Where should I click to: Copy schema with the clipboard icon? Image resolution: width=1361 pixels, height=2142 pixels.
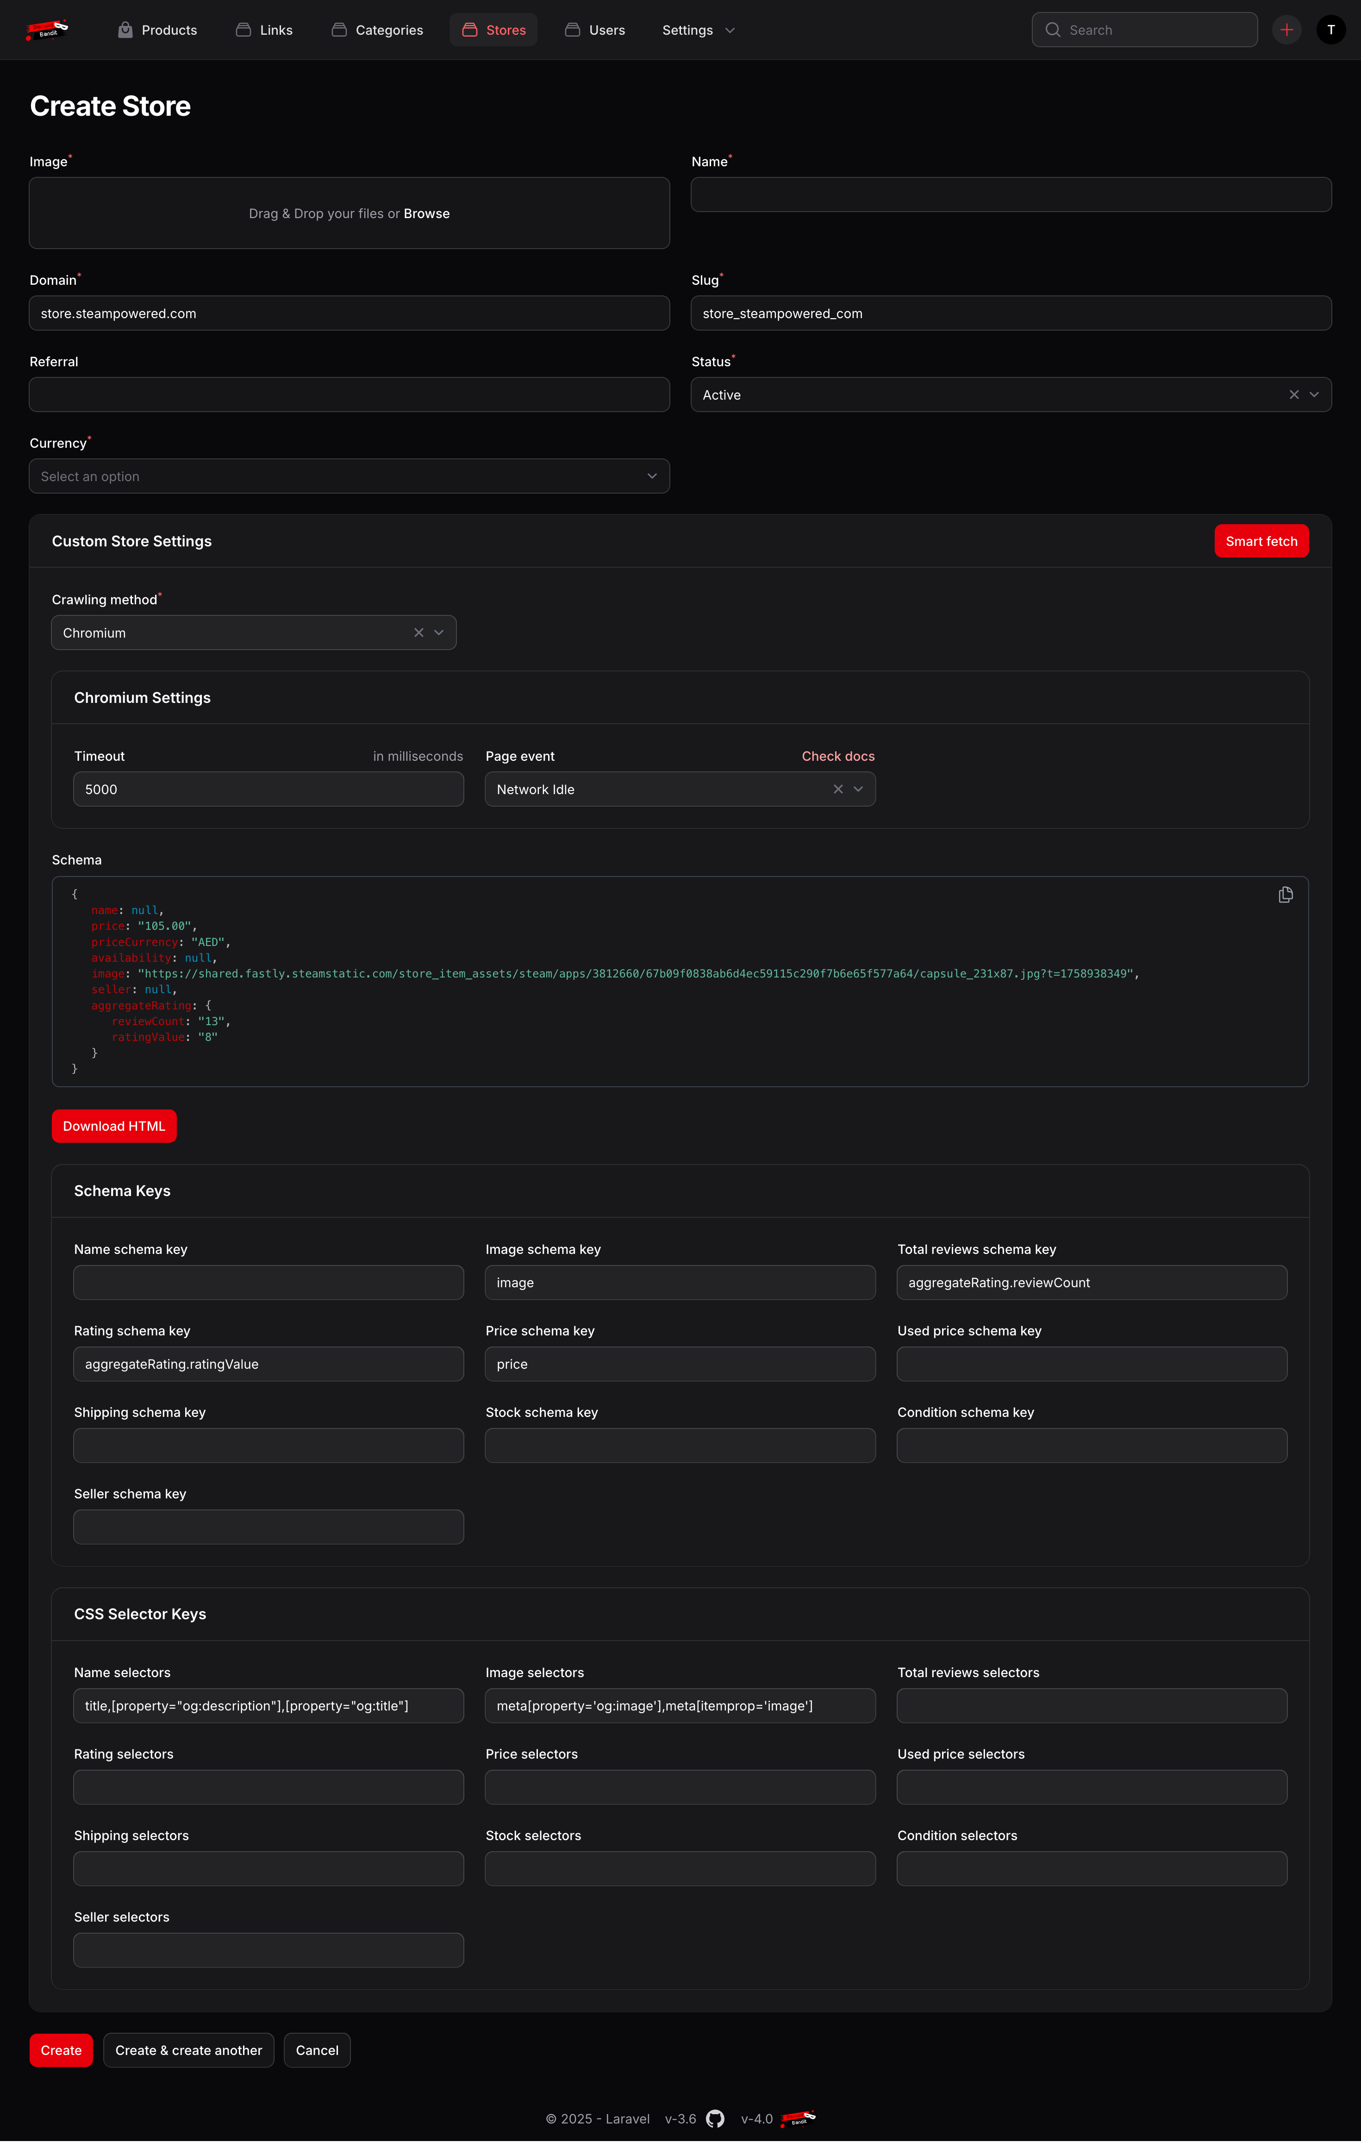[1286, 895]
